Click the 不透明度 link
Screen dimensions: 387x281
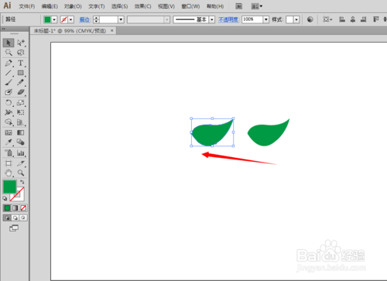click(x=228, y=19)
